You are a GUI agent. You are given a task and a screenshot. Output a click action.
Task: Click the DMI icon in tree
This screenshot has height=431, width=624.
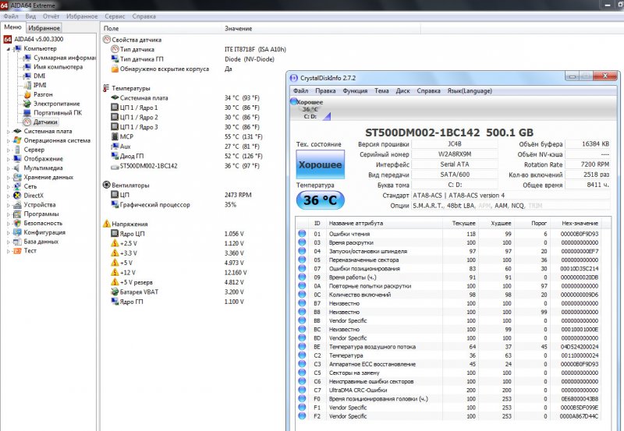pyautogui.click(x=27, y=76)
